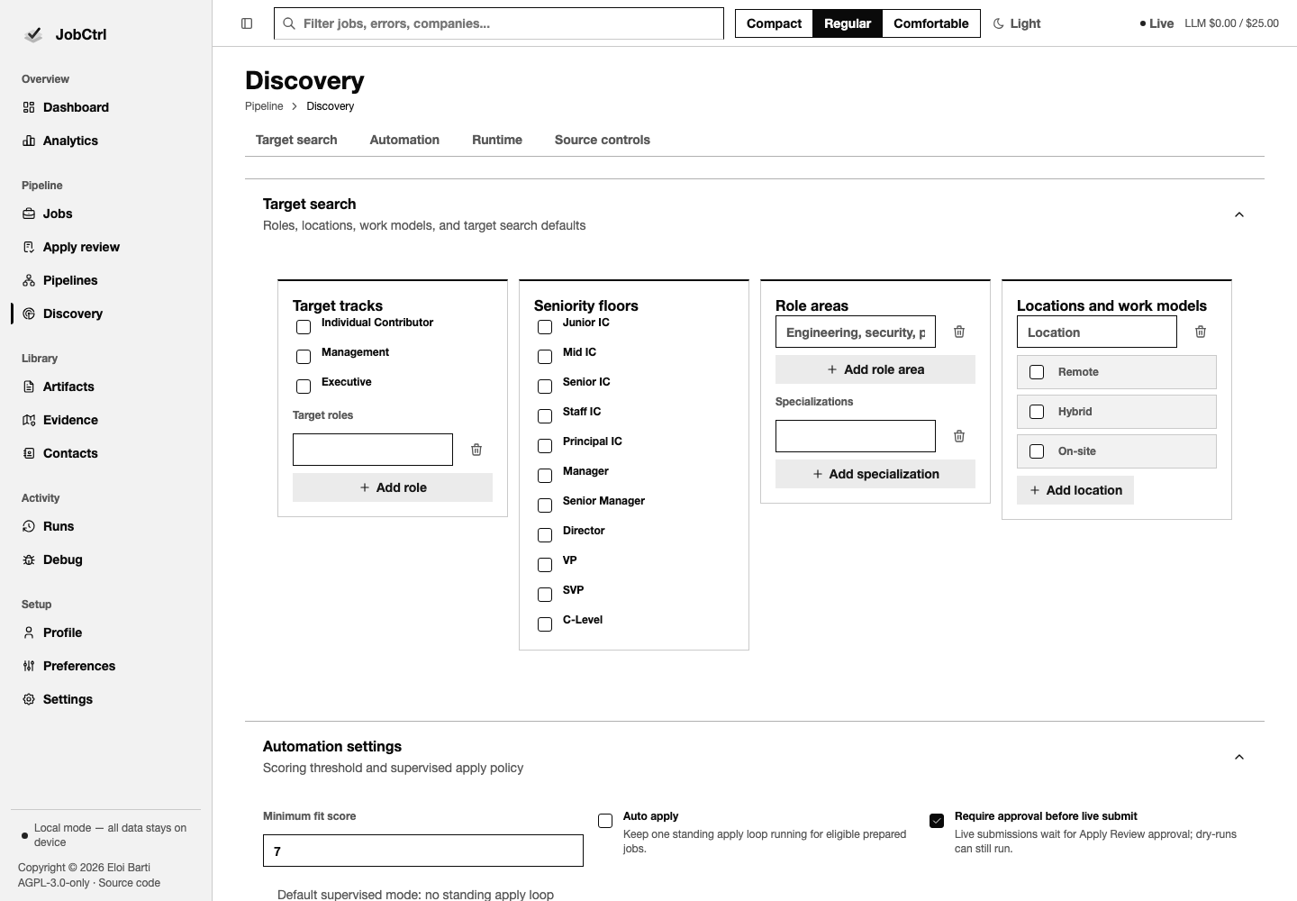Focus the Filter jobs search field
Screen dimensions: 1297x901
(499, 23)
